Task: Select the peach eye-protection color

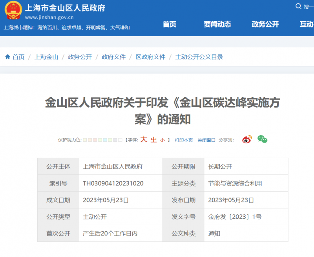Action: (x=90, y=140)
